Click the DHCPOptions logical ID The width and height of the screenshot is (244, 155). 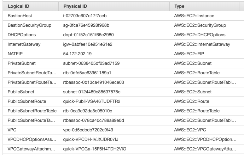[22, 35]
